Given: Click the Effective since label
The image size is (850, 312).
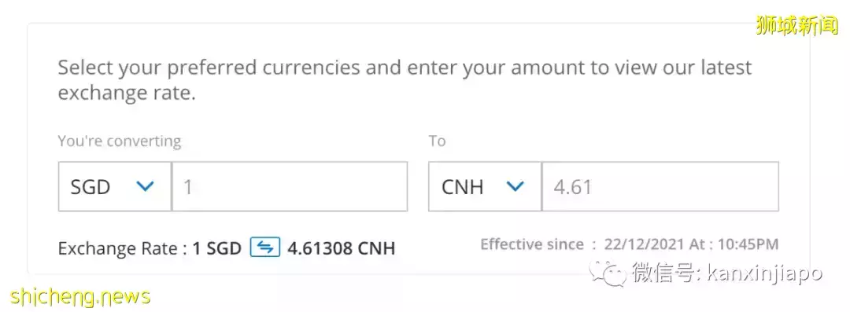Looking at the screenshot, I should pyautogui.click(x=532, y=244).
